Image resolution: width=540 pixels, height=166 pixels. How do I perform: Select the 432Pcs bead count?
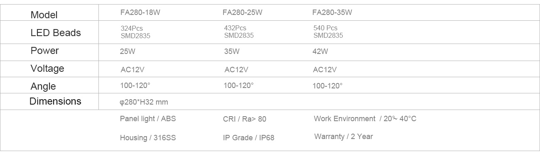235,28
